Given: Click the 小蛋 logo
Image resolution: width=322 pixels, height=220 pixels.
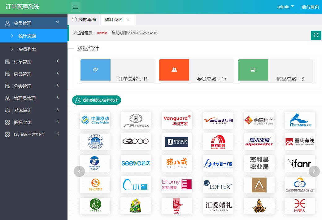Looking at the screenshot, I should tap(136, 185).
